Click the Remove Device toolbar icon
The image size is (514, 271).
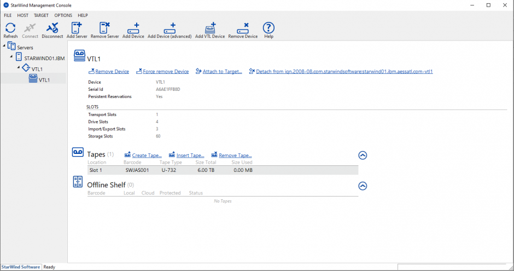coord(243,28)
